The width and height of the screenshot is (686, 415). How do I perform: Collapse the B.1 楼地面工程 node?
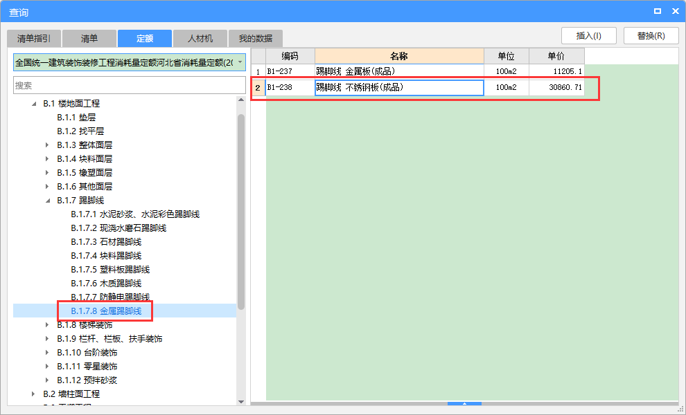pos(34,104)
